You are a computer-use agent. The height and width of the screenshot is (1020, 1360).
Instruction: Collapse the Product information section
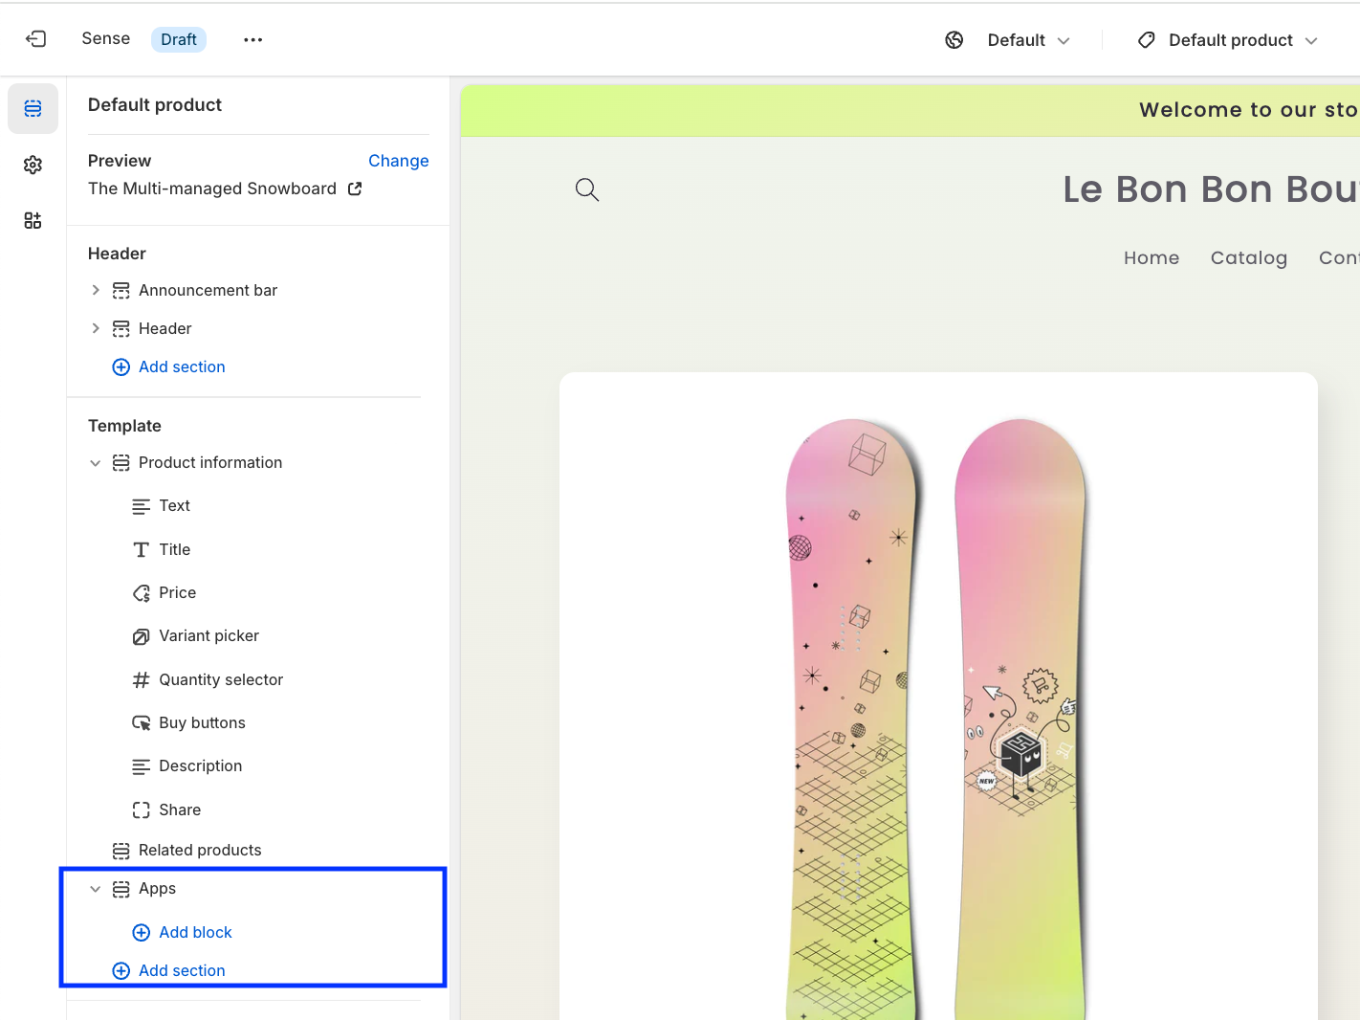(x=96, y=463)
